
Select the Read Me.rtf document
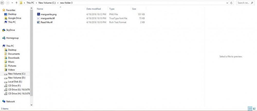pyautogui.click(x=47, y=22)
